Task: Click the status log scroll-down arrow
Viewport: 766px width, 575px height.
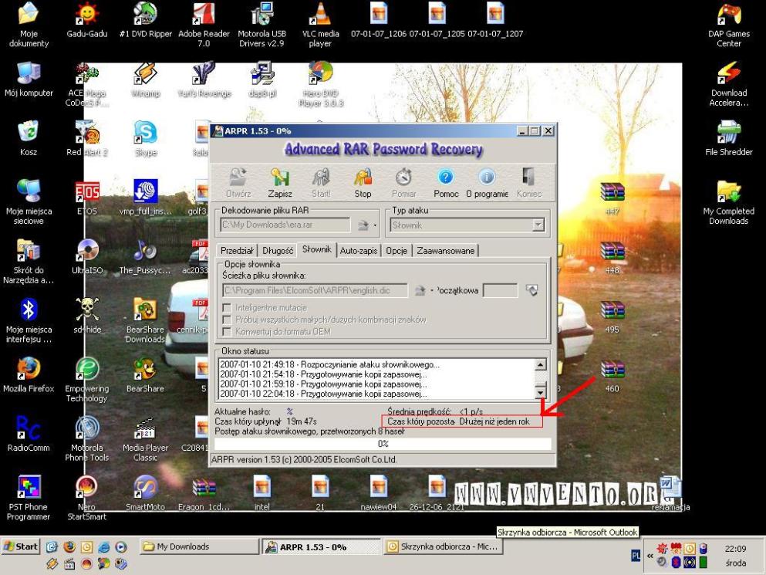Action: coord(540,393)
